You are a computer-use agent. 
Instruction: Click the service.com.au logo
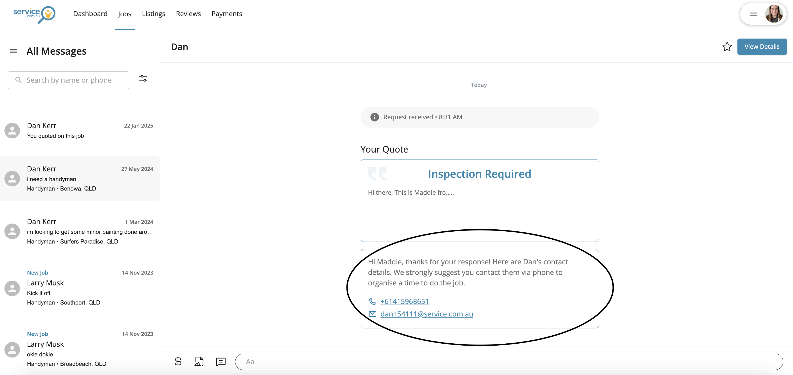tap(34, 14)
